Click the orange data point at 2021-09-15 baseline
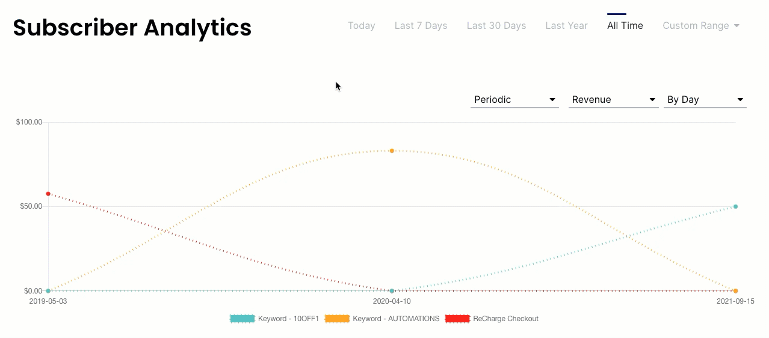 735,291
